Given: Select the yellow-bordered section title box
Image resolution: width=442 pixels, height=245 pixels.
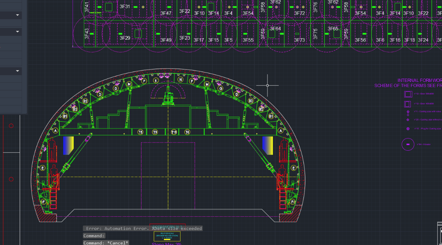Looking at the screenshot, I should [167, 236].
